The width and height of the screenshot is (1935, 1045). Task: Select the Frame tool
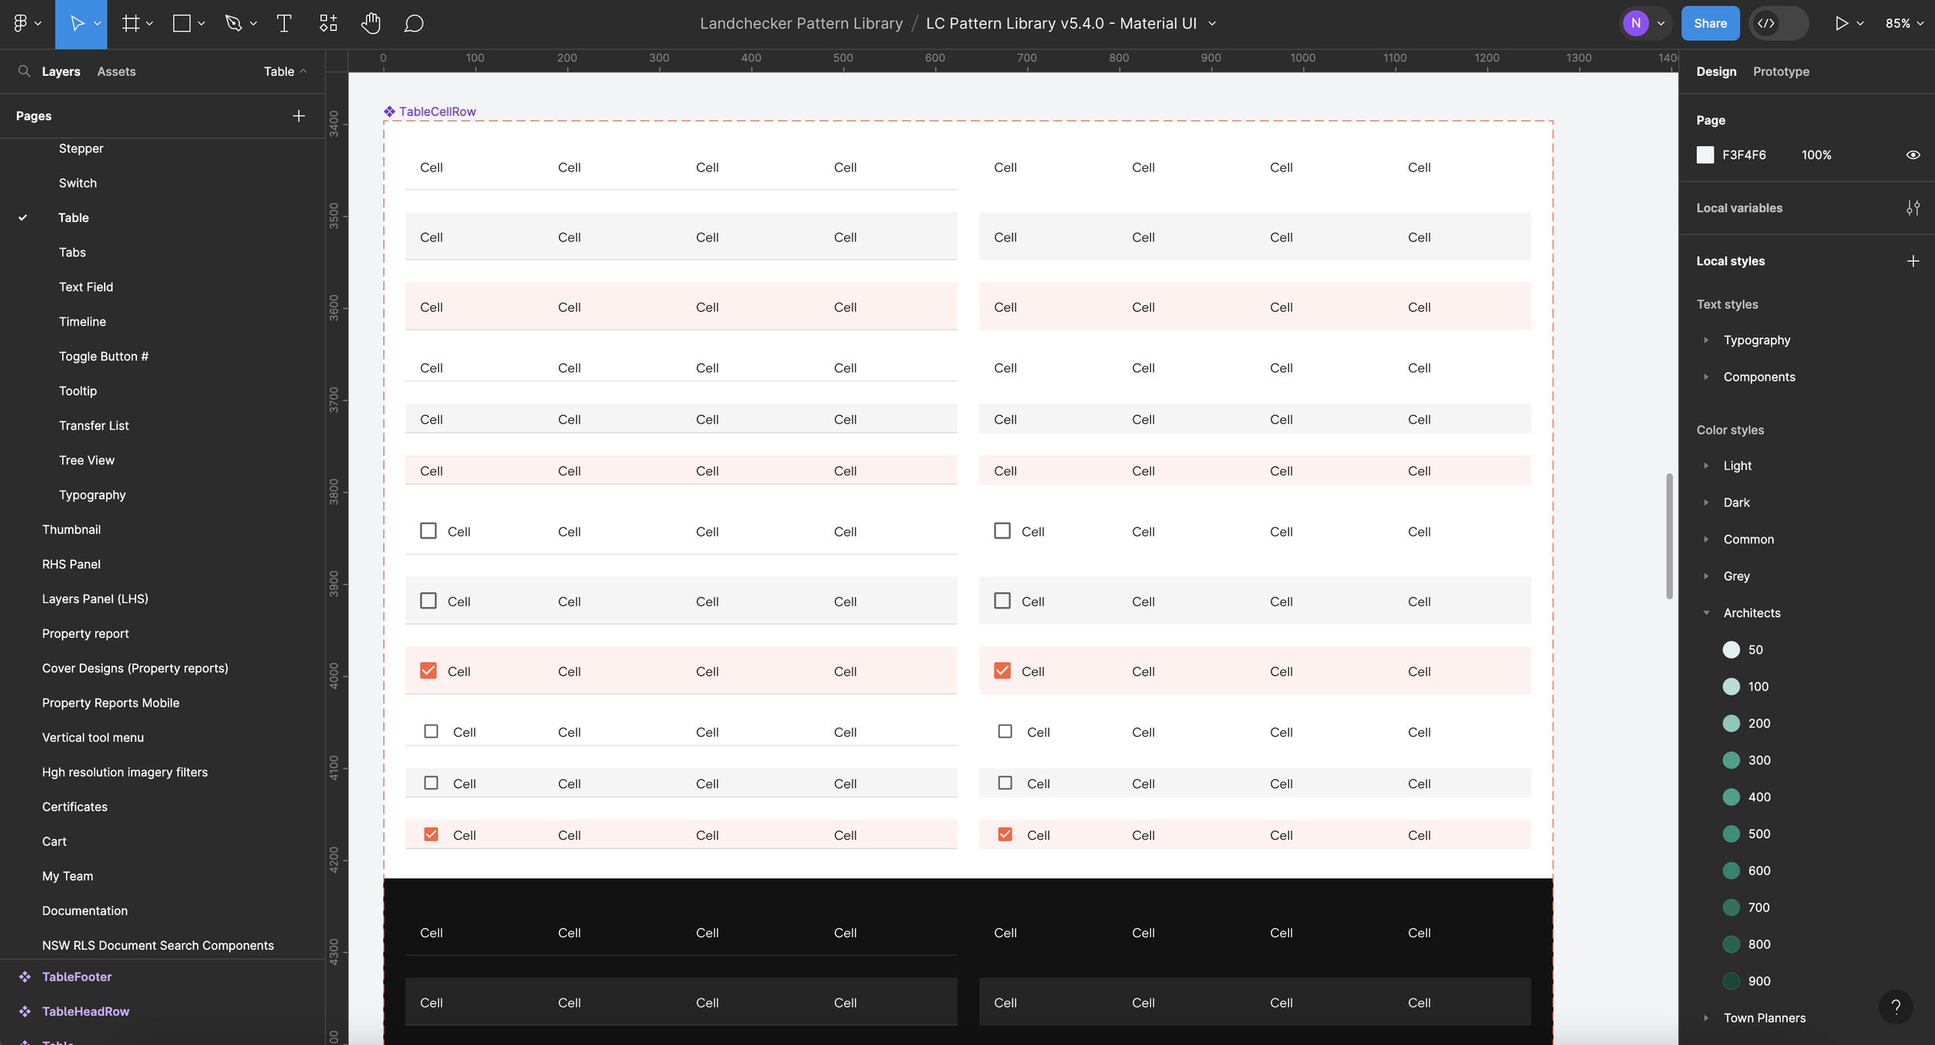[130, 23]
